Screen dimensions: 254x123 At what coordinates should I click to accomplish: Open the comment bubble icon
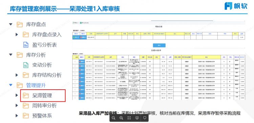(x=145, y=118)
